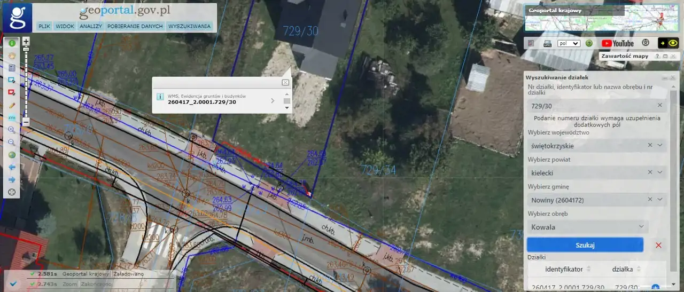Expand the województwo dropdown świętokrzyskie

pos(660,145)
